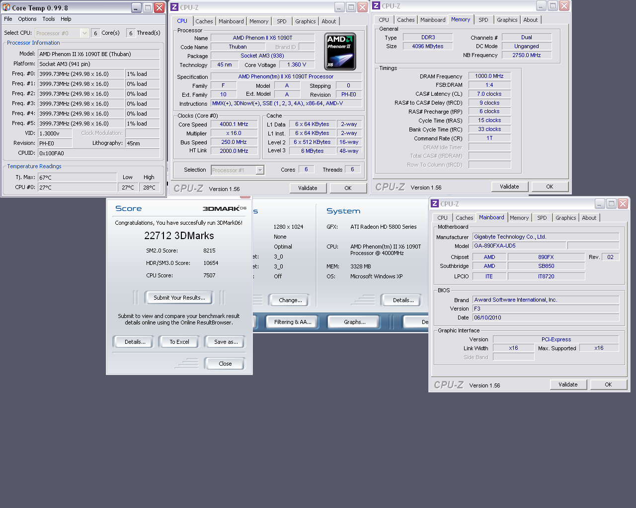The width and height of the screenshot is (636, 508).
Task: Minimize the CPU-Z Mainboard window
Action: (600, 204)
